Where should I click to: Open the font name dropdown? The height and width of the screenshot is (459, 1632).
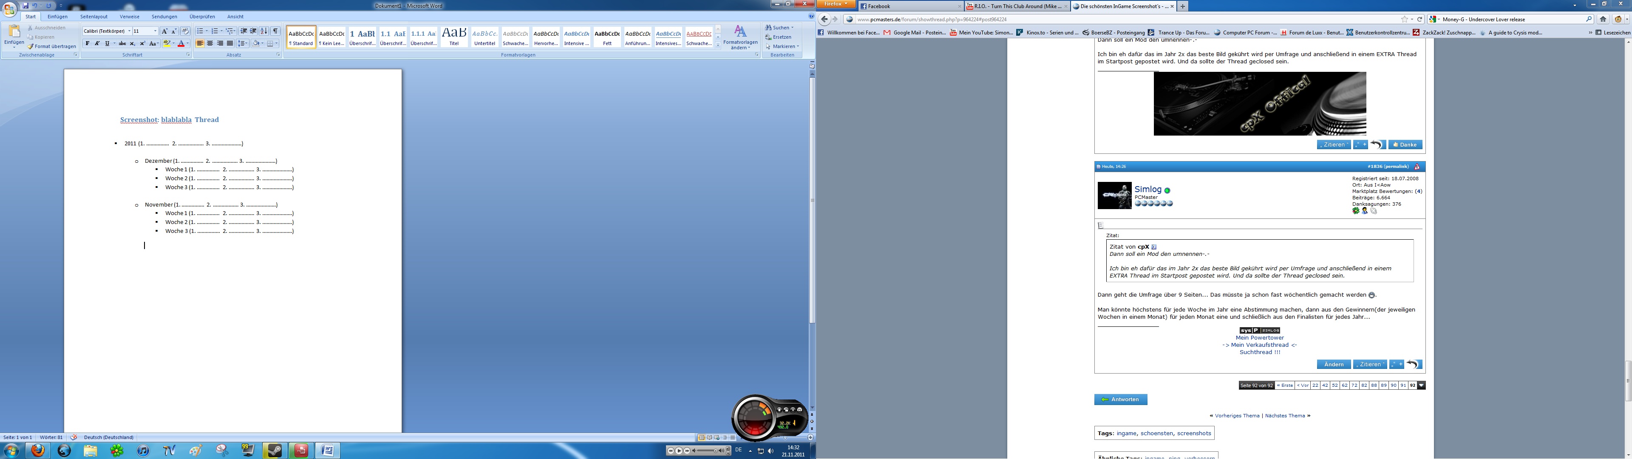click(x=129, y=31)
